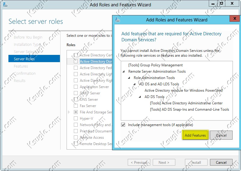Check the Remote Desktop Services role
This screenshot has height=171, width=241.
coord(76,144)
